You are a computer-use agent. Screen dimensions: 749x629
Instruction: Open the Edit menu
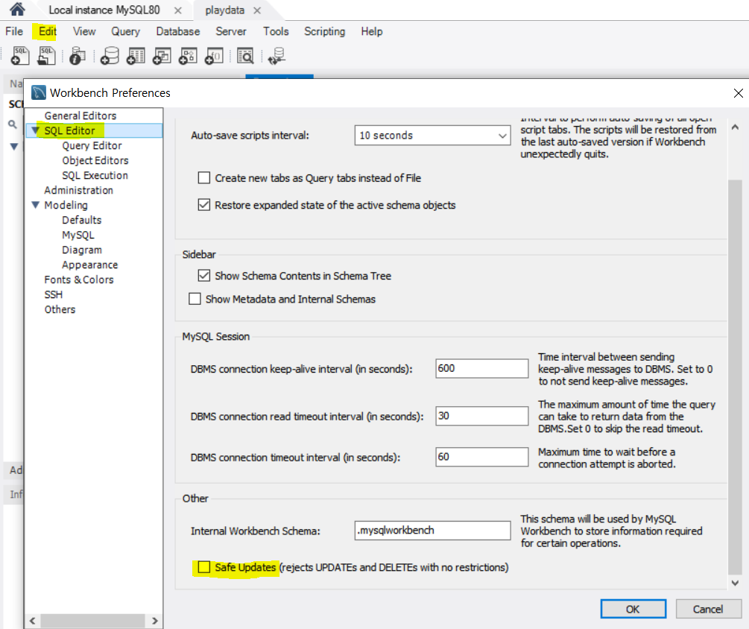47,31
